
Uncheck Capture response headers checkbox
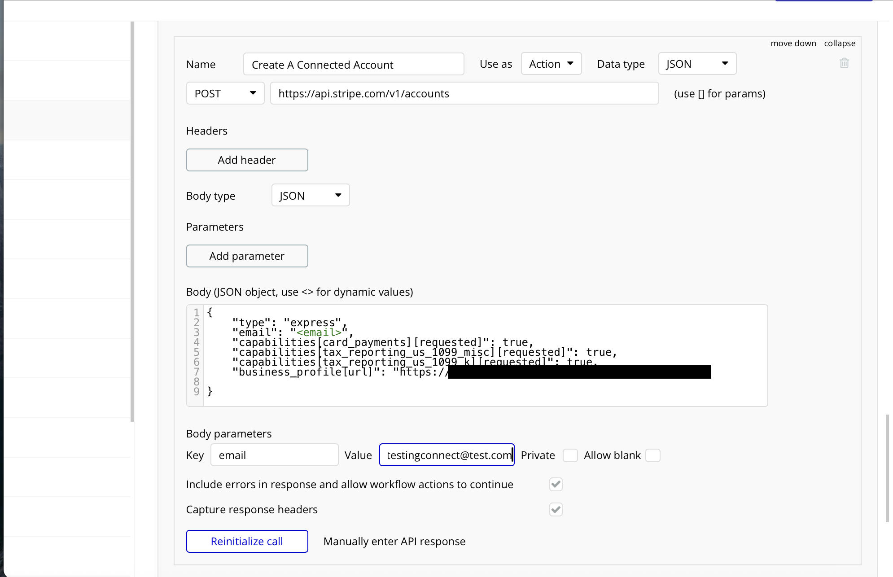(x=556, y=509)
